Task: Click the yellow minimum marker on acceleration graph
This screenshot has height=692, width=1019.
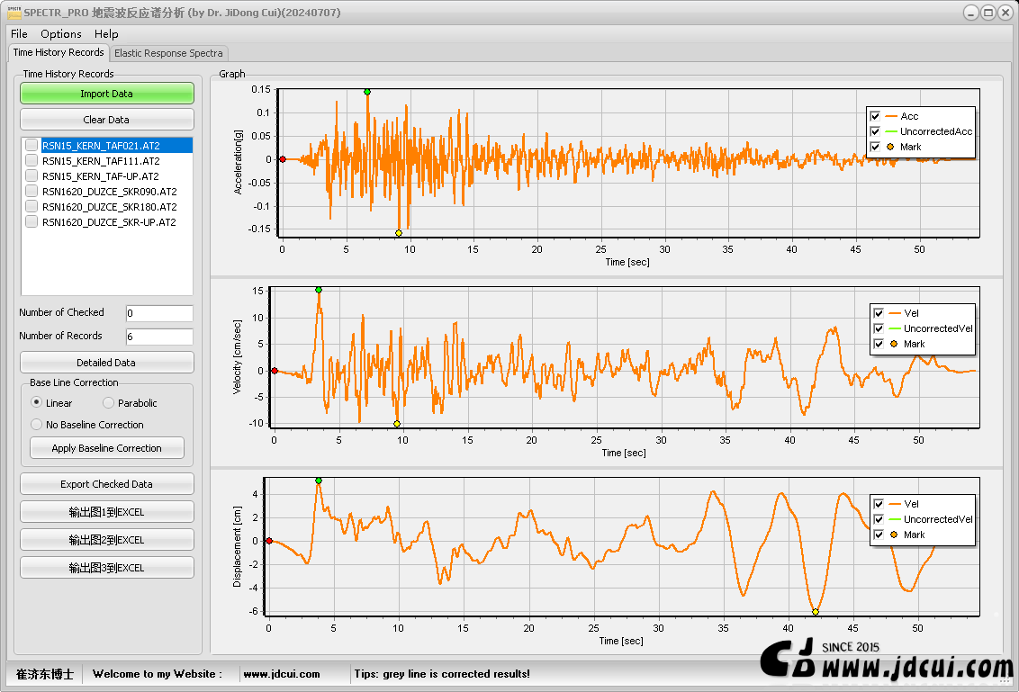Action: [x=399, y=232]
